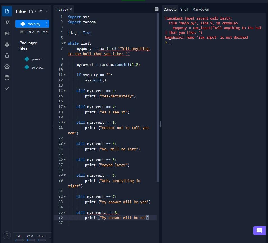Open the Files panel icon
Viewport: 268px width, 243px height.
click(7, 11)
